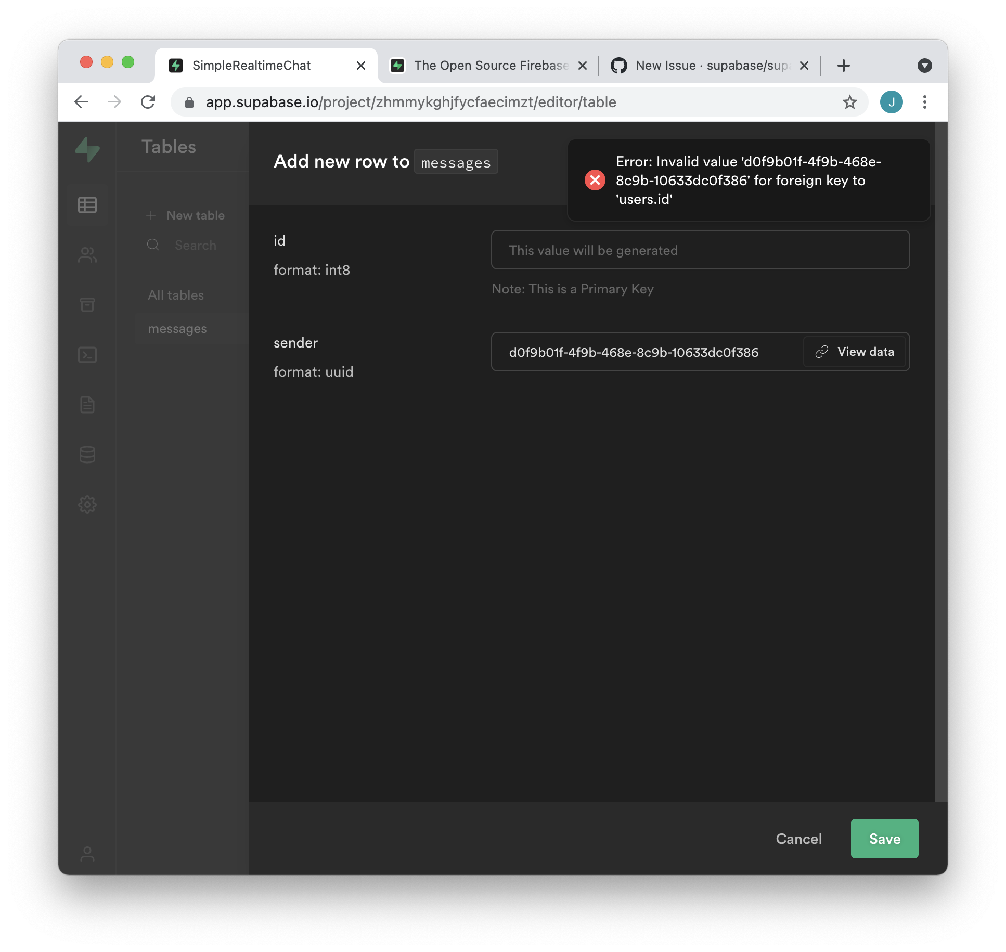This screenshot has height=952, width=1006.
Task: Open the SQL editor terminal icon
Action: 87,355
